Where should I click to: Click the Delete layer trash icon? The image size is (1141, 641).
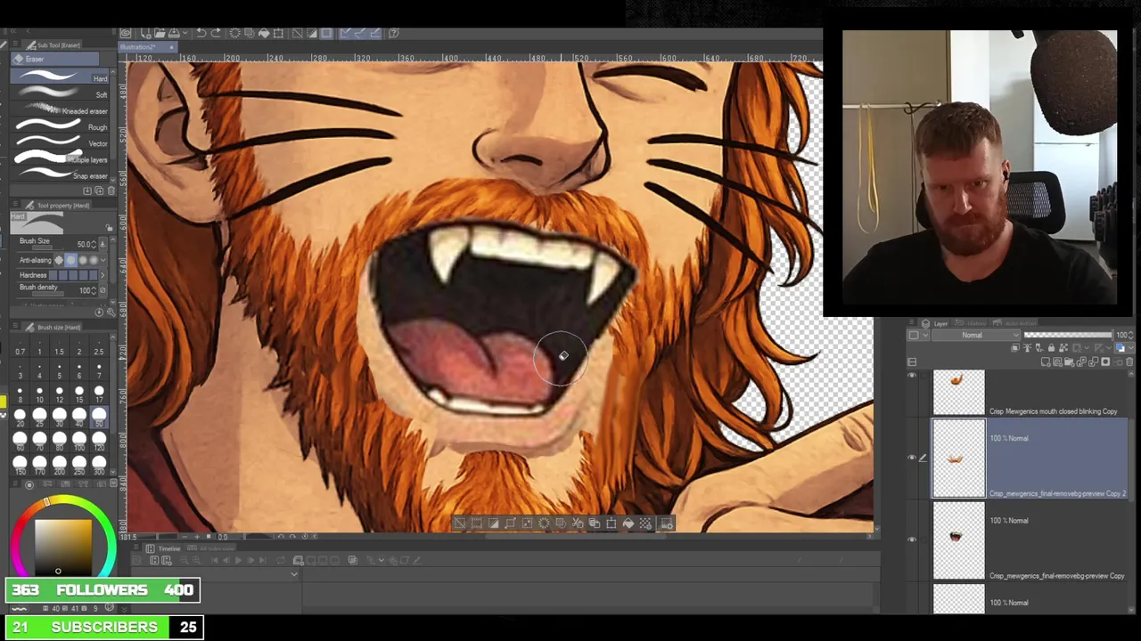point(1129,361)
